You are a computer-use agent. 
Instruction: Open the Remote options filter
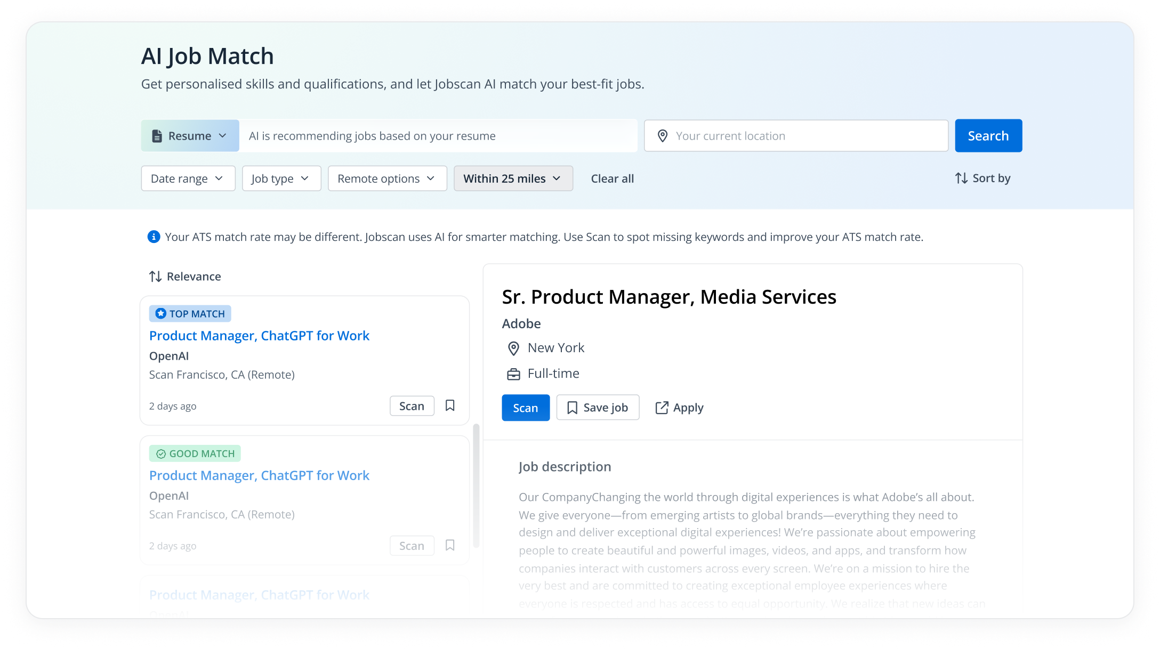coord(387,179)
